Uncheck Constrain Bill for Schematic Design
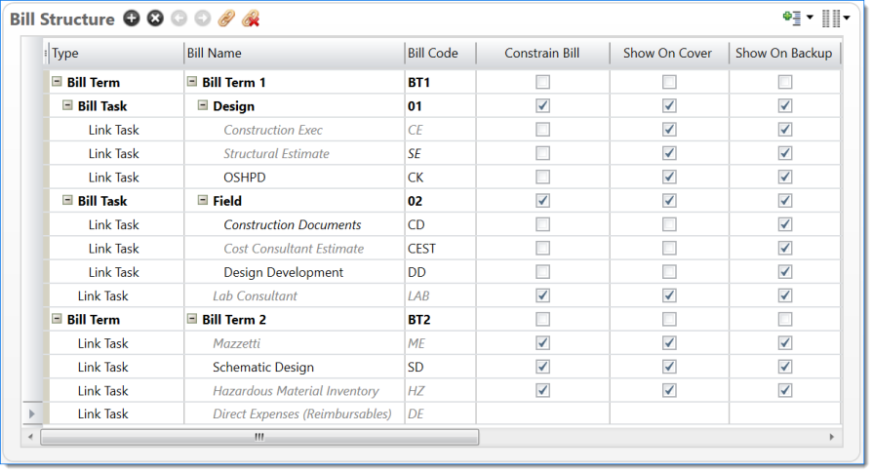This screenshot has height=473, width=873. coord(542,367)
